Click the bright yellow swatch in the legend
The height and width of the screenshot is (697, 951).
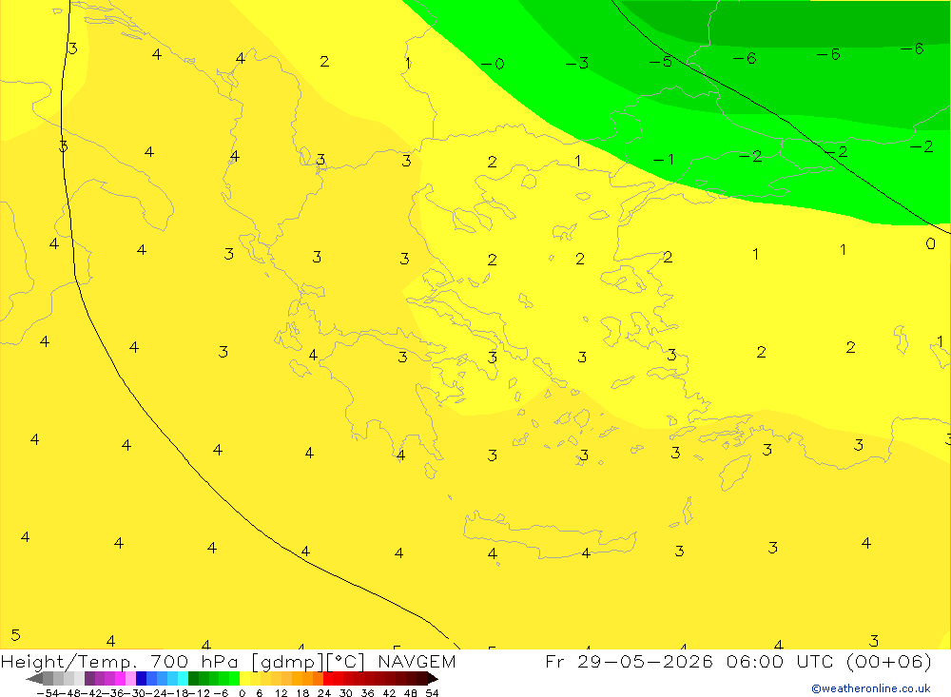point(245,679)
